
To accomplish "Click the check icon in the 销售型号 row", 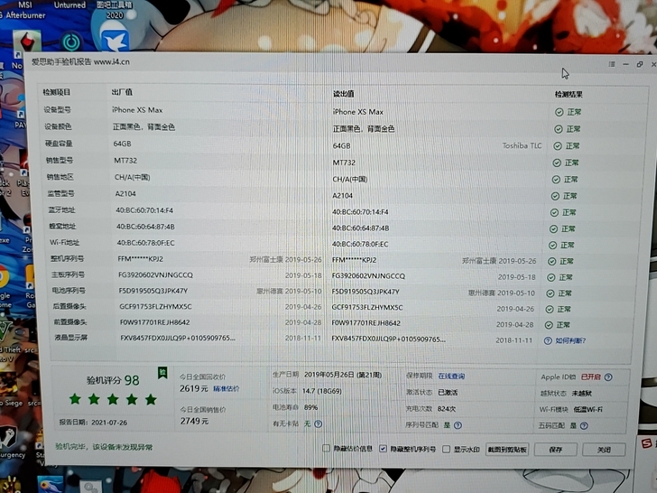I will tap(557, 163).
